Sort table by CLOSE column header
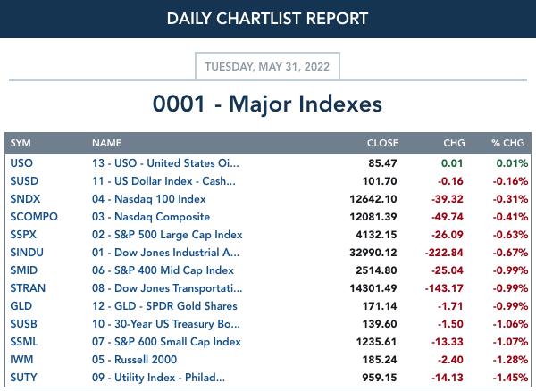The image size is (536, 391). tap(382, 143)
